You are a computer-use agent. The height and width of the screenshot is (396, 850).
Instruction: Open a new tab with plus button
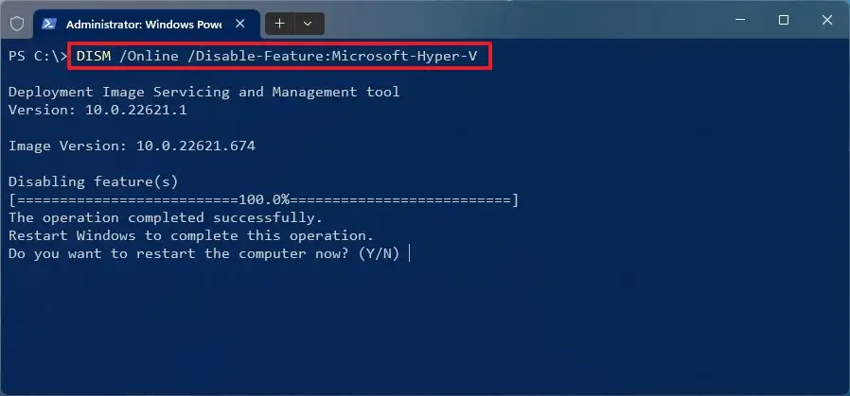[279, 24]
